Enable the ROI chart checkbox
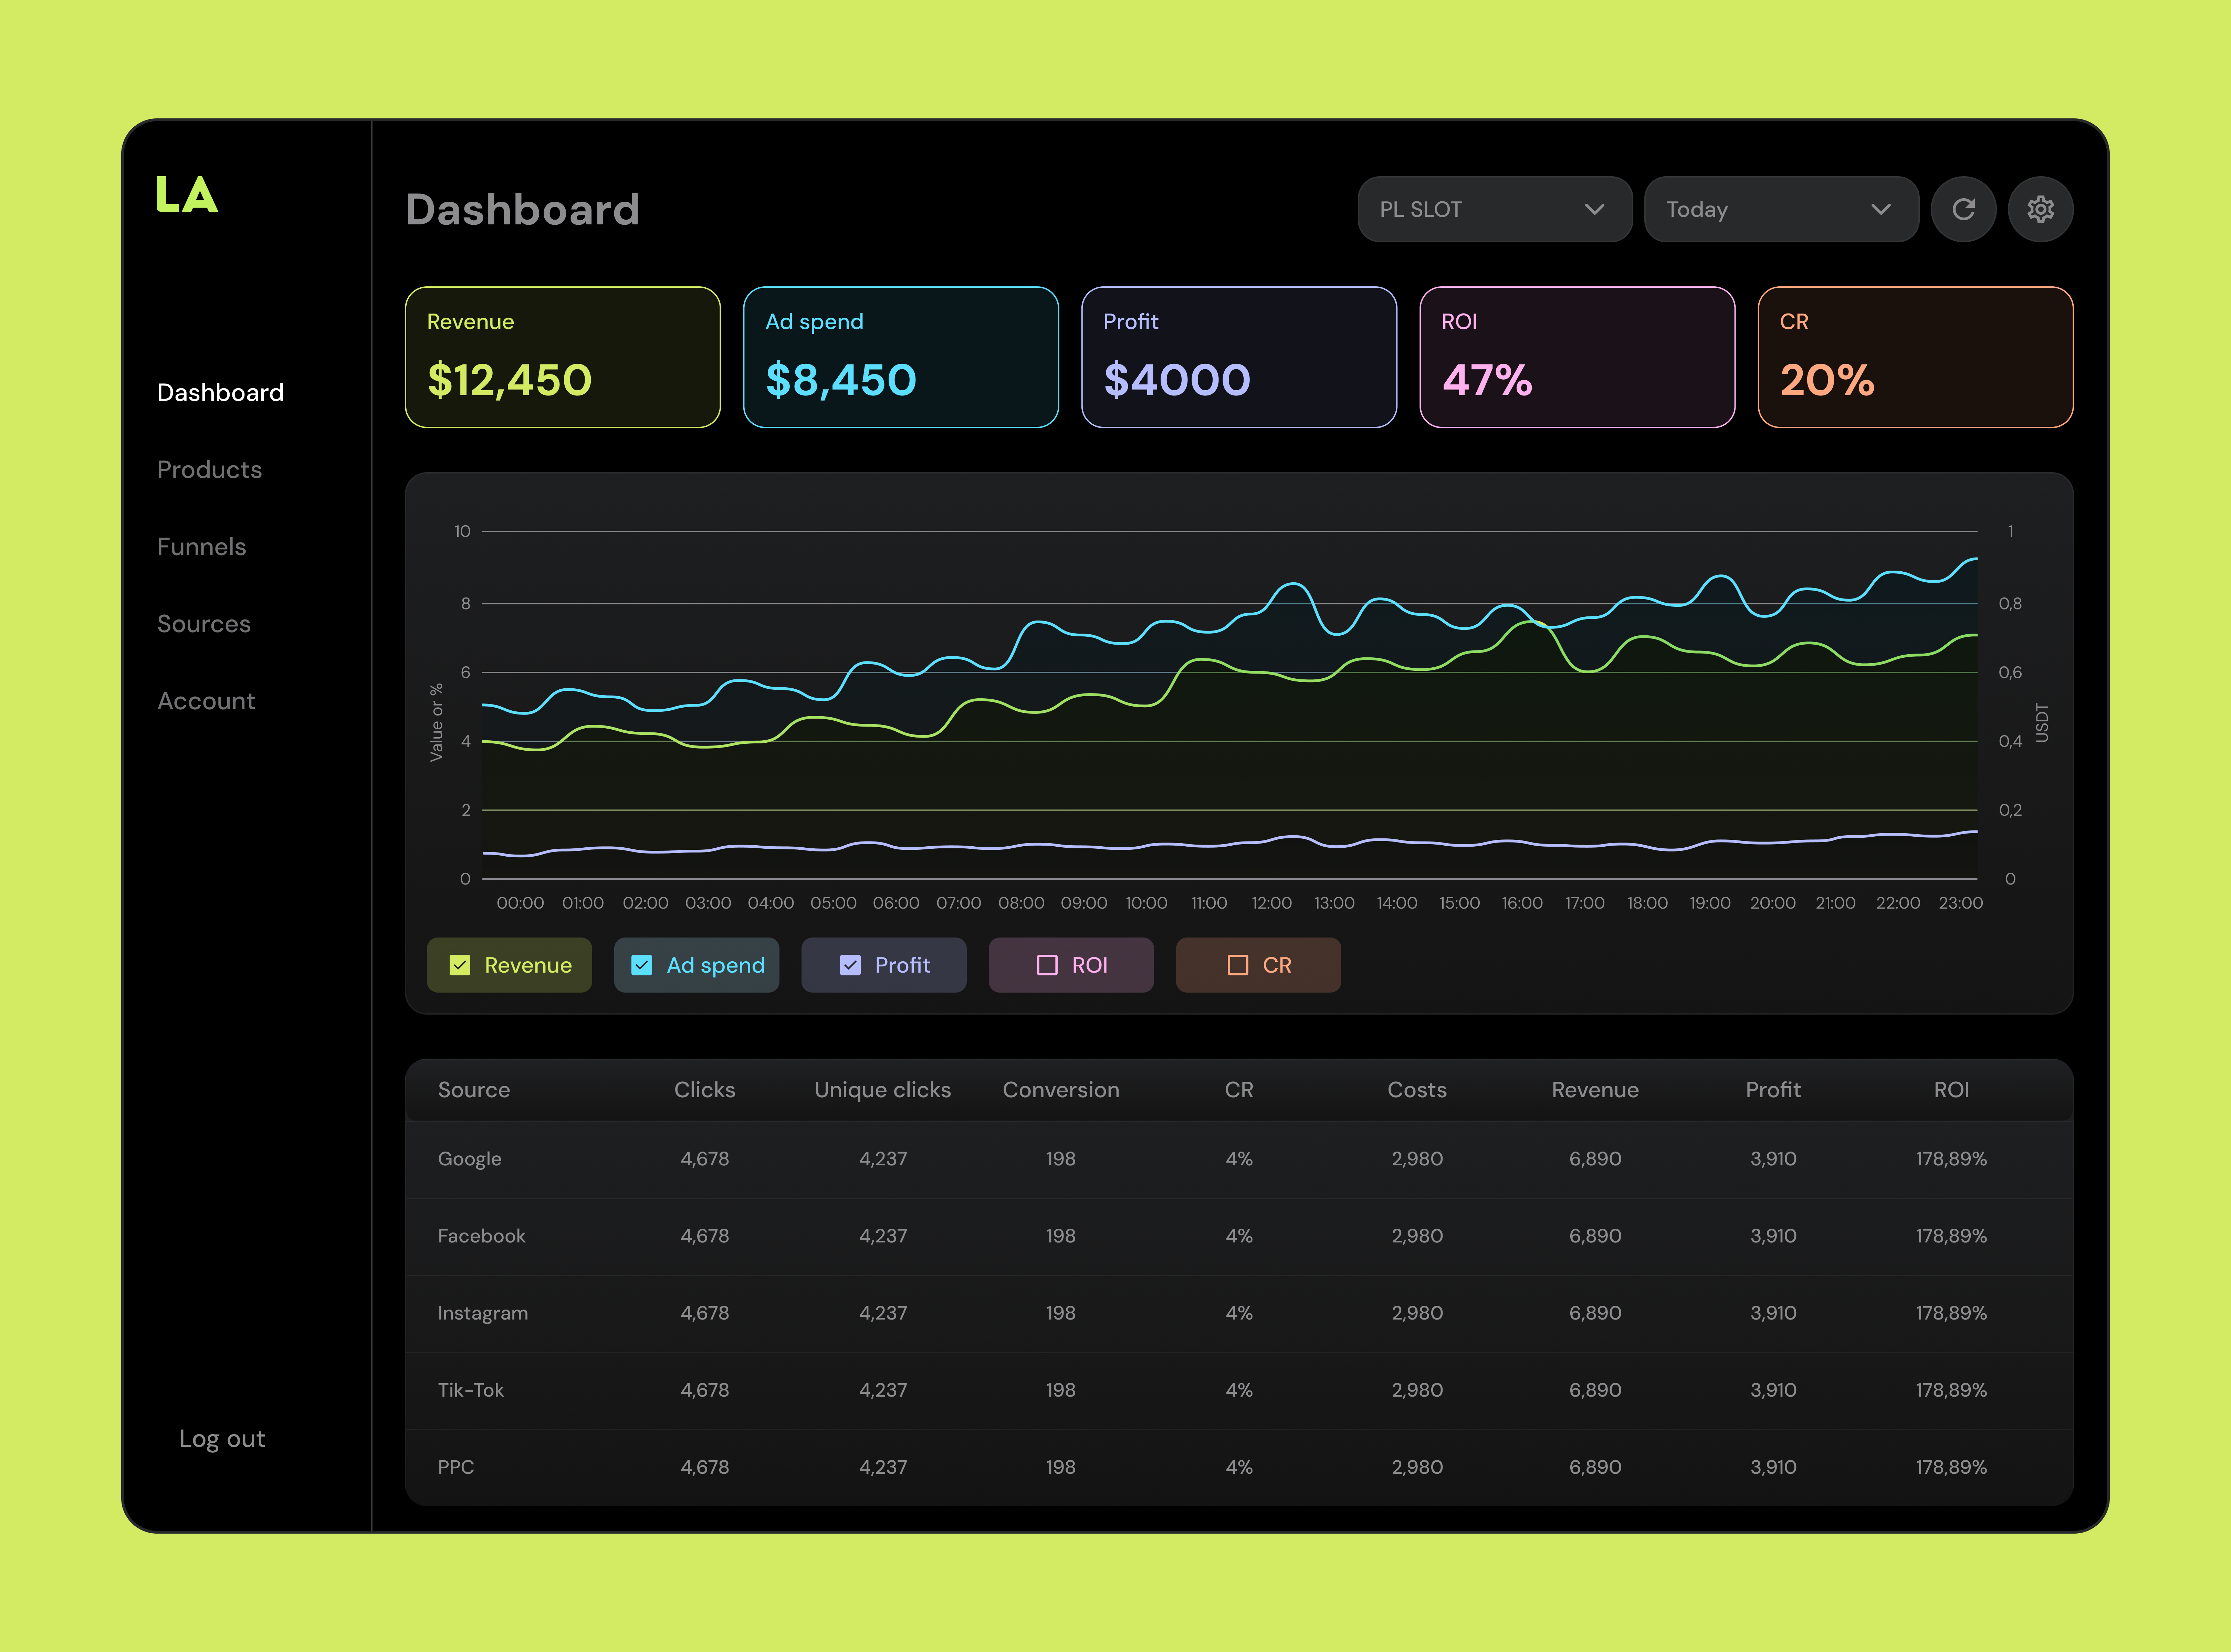The height and width of the screenshot is (1652, 2231). (1047, 965)
